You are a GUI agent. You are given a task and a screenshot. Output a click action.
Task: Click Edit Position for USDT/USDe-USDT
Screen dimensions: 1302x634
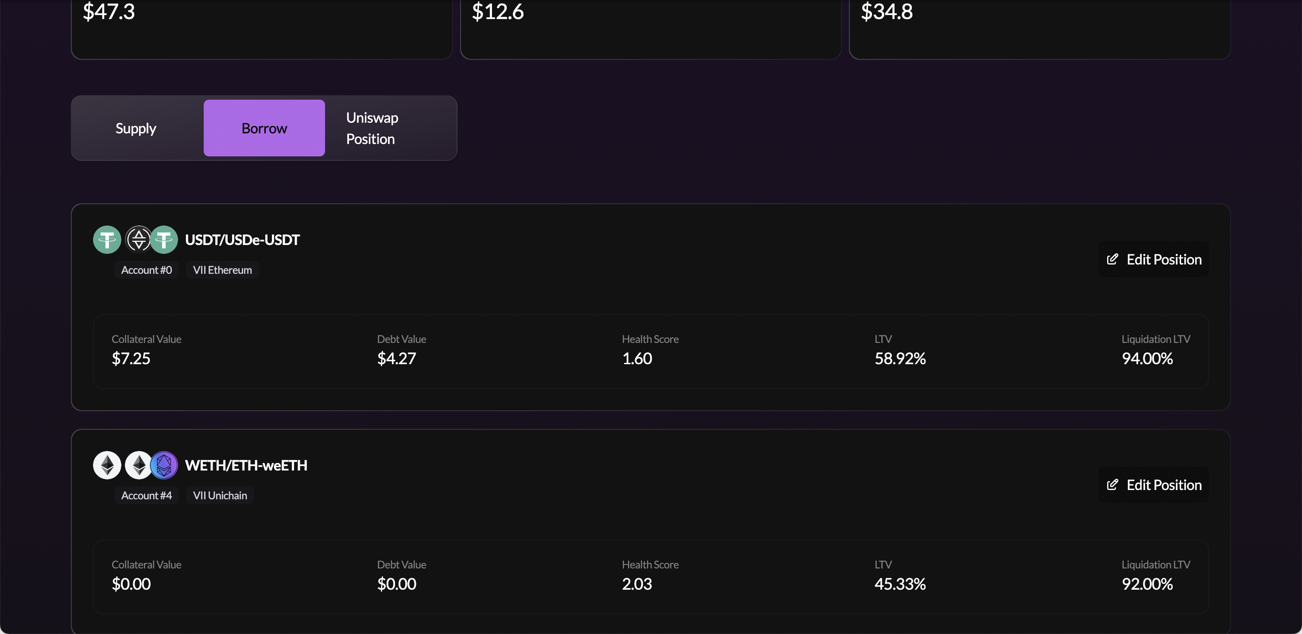click(1154, 259)
